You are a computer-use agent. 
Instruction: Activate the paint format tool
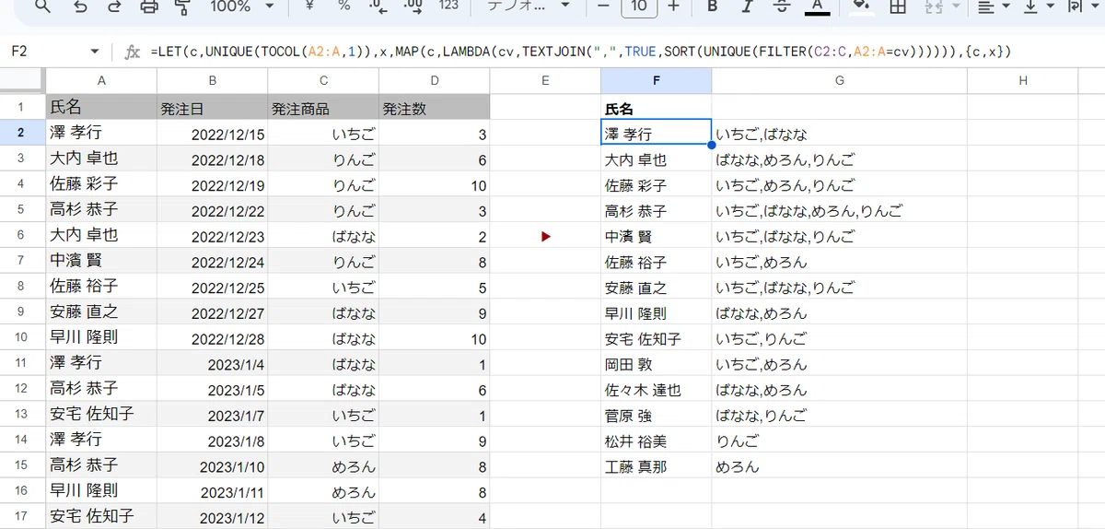[x=182, y=6]
